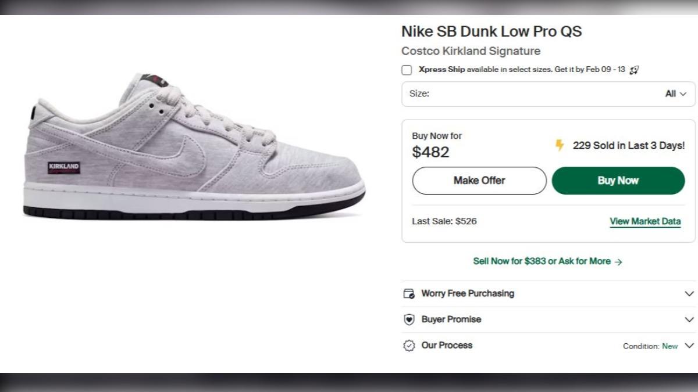
Task: Click the Kirkland tag on the shoe
Action: tap(63, 168)
